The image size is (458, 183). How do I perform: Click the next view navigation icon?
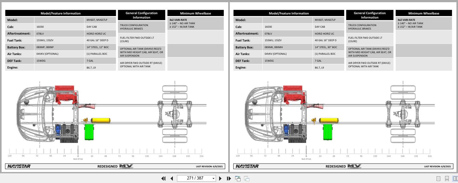(x=247, y=179)
